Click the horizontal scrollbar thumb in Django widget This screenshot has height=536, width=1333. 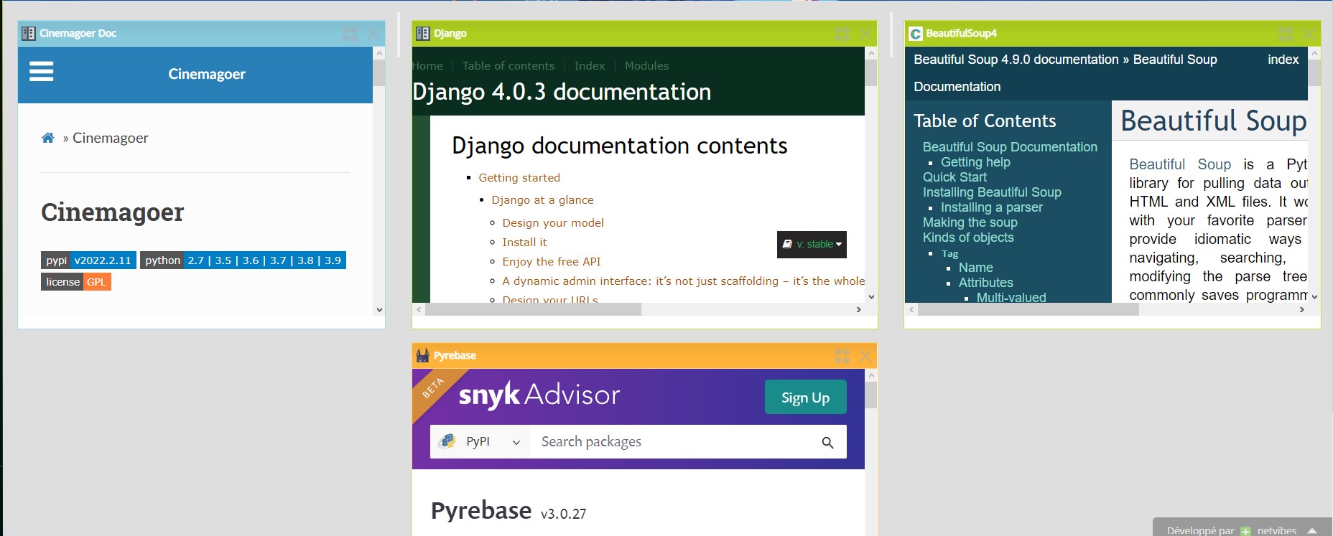533,309
